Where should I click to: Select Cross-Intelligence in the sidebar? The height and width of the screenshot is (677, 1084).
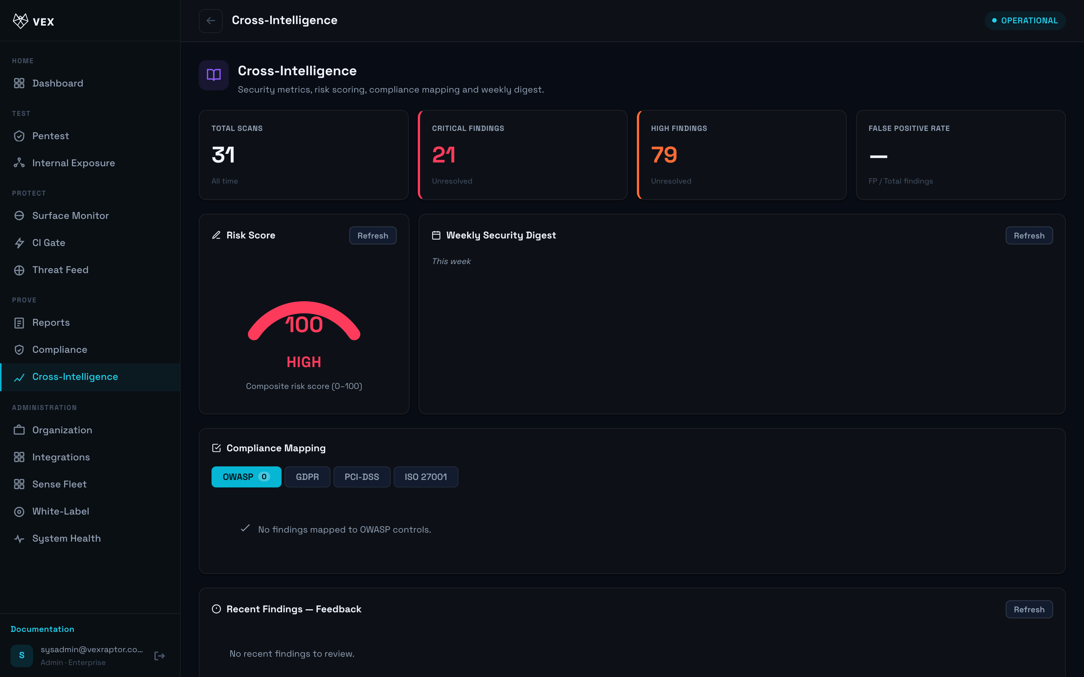click(90, 377)
